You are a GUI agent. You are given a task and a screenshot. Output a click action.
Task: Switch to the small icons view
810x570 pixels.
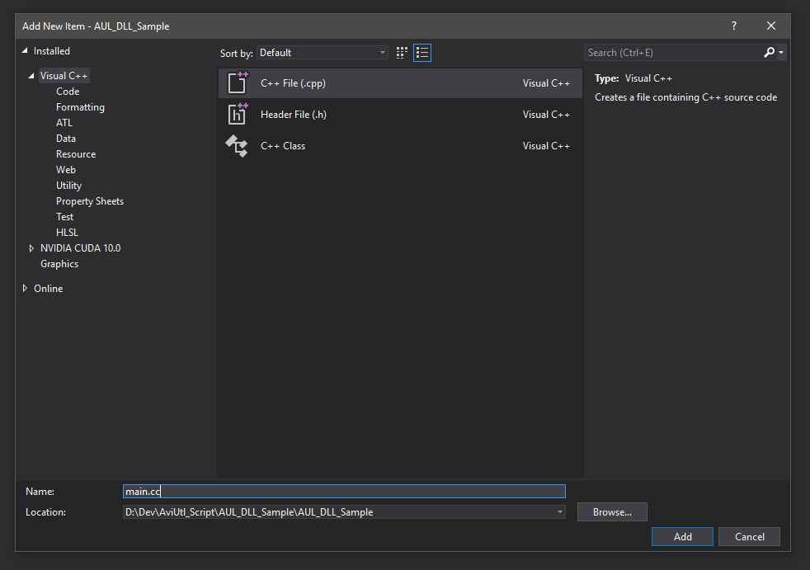tap(402, 52)
